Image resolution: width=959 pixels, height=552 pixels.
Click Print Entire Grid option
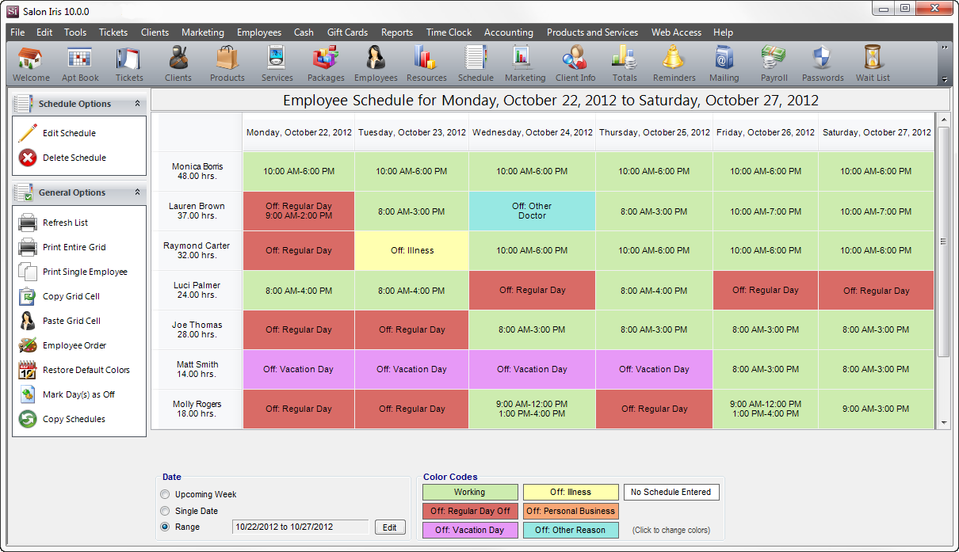(x=62, y=247)
